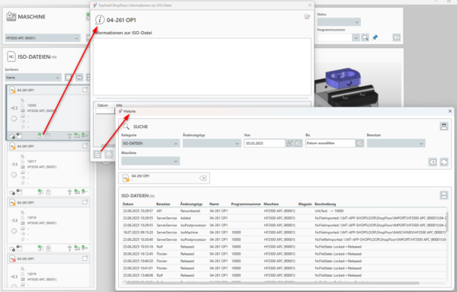Sort history by Änderungstyp column header

(191, 204)
